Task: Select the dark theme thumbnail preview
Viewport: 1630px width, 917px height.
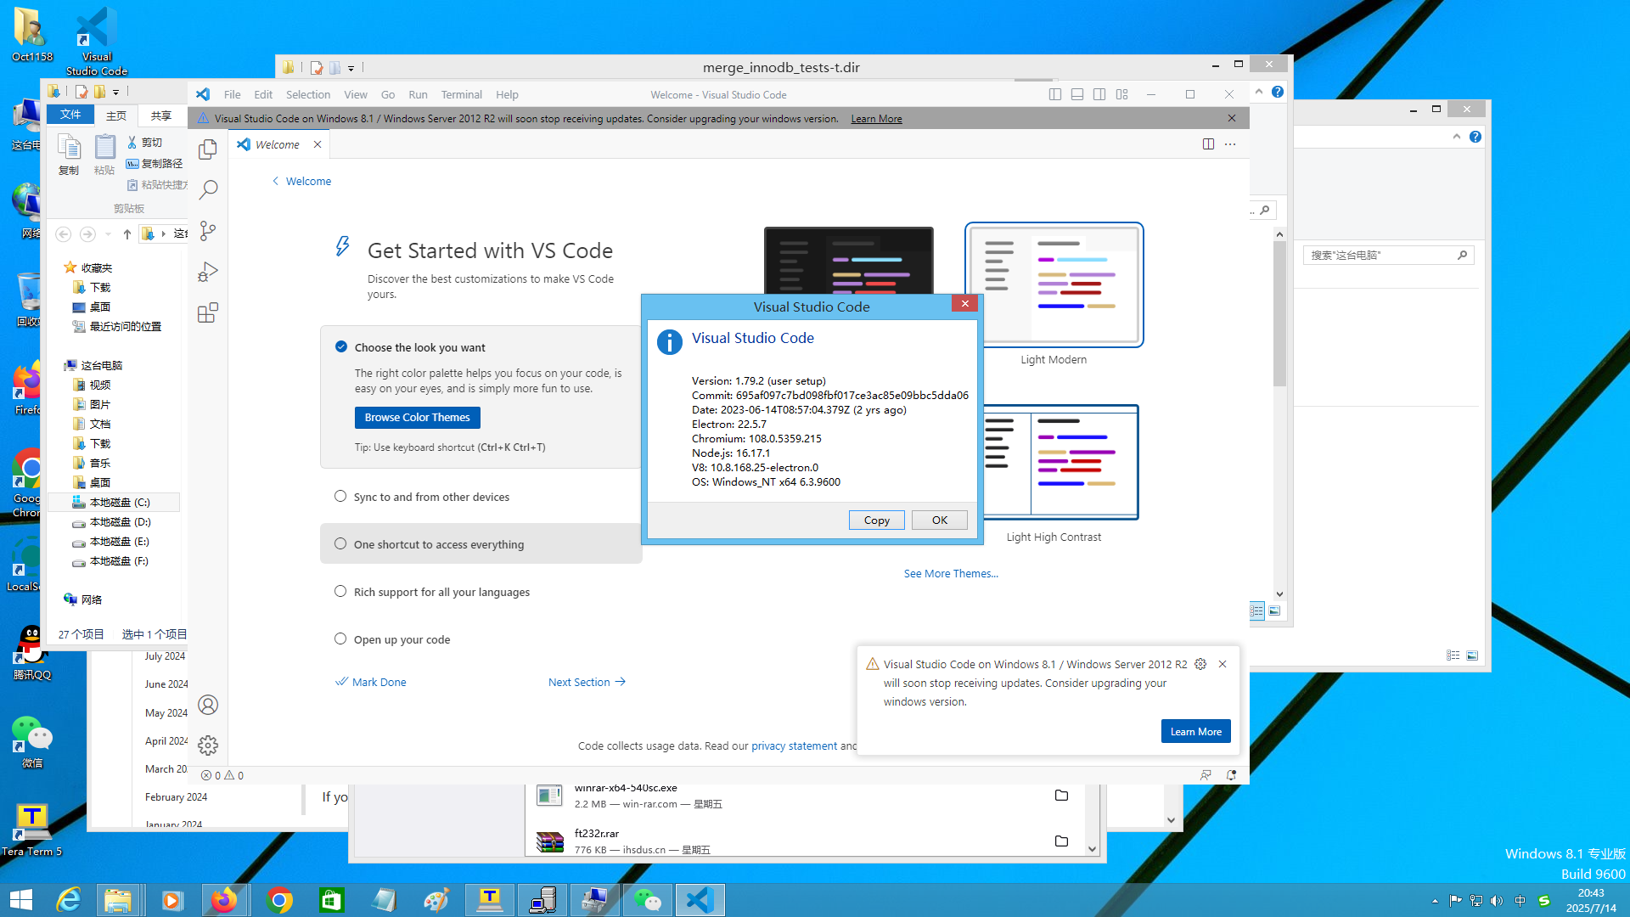Action: coord(848,260)
